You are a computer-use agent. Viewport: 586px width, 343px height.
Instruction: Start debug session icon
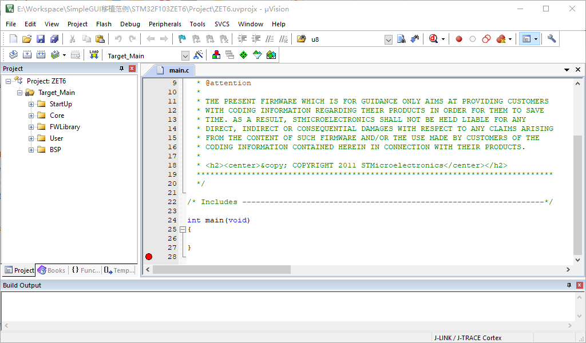click(x=433, y=39)
